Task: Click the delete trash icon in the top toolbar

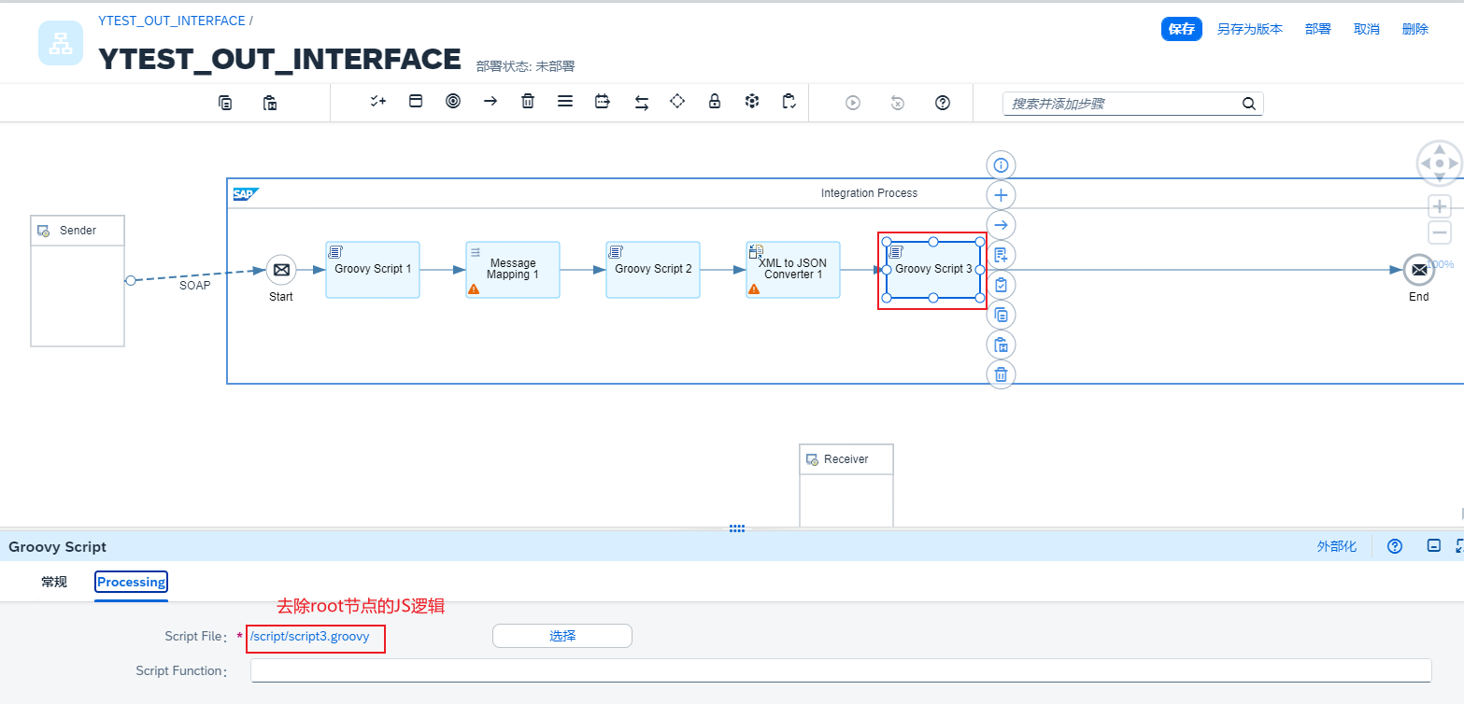Action: (x=528, y=102)
